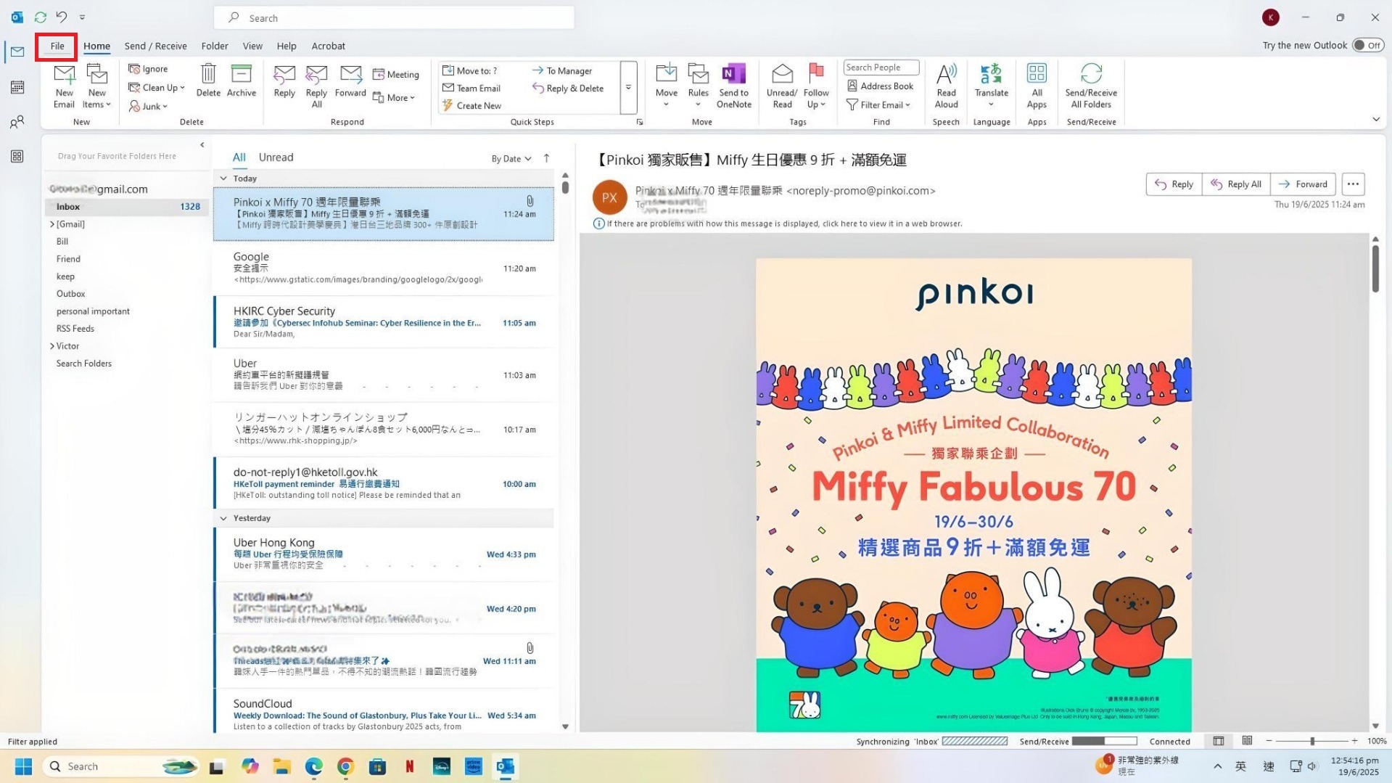Open People view in sidebar
Image resolution: width=1392 pixels, height=783 pixels.
click(17, 122)
